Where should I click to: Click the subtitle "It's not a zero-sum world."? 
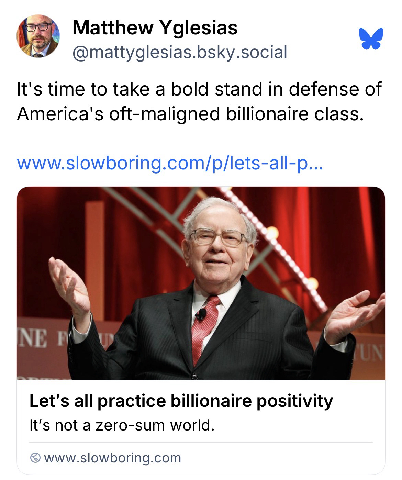click(122, 426)
